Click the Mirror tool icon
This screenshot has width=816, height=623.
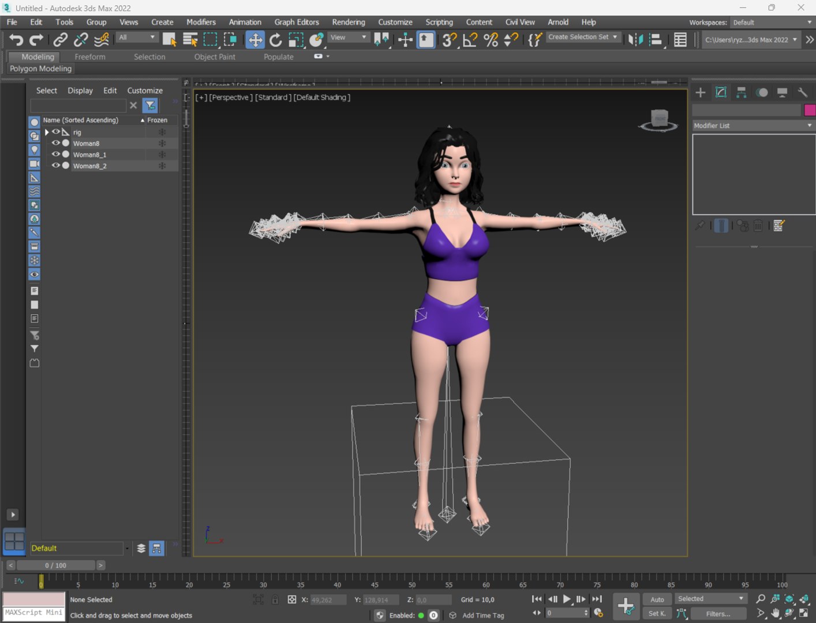[635, 39]
